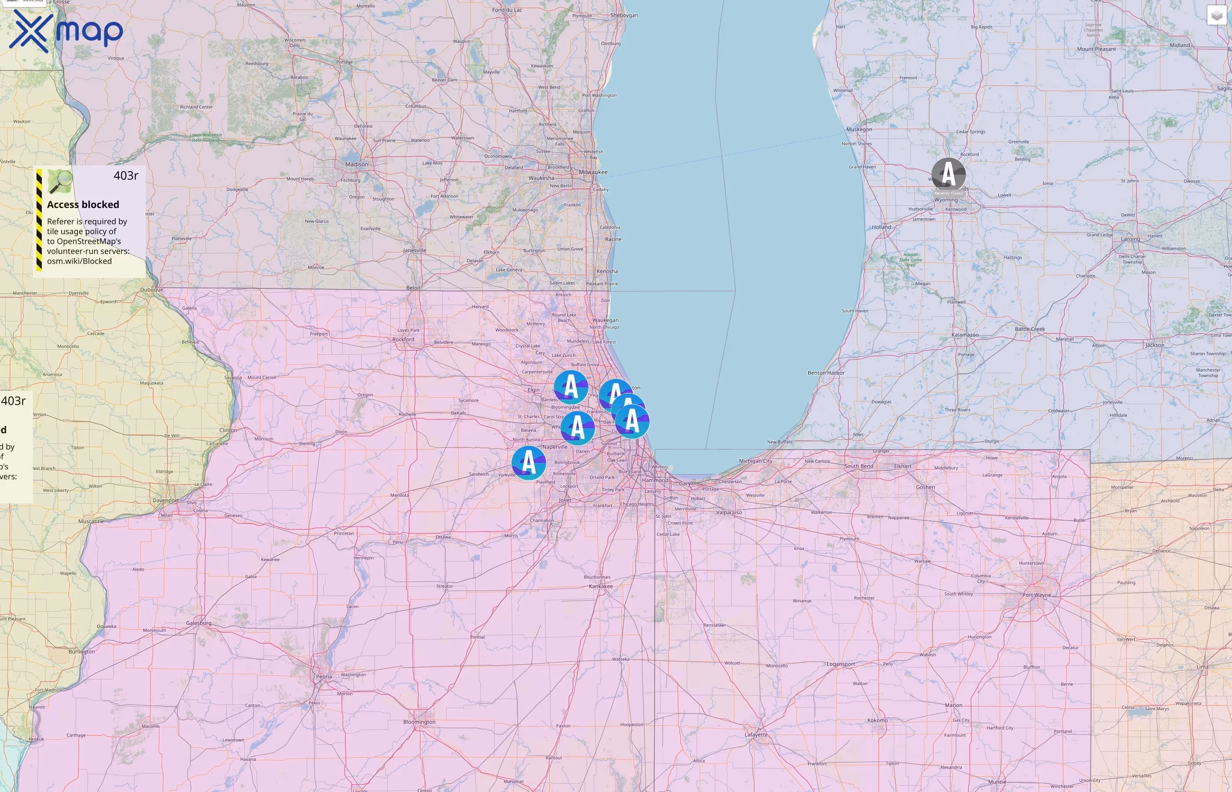
Task: Select the frontmost A marker in the lakeshore cluster
Action: click(632, 421)
